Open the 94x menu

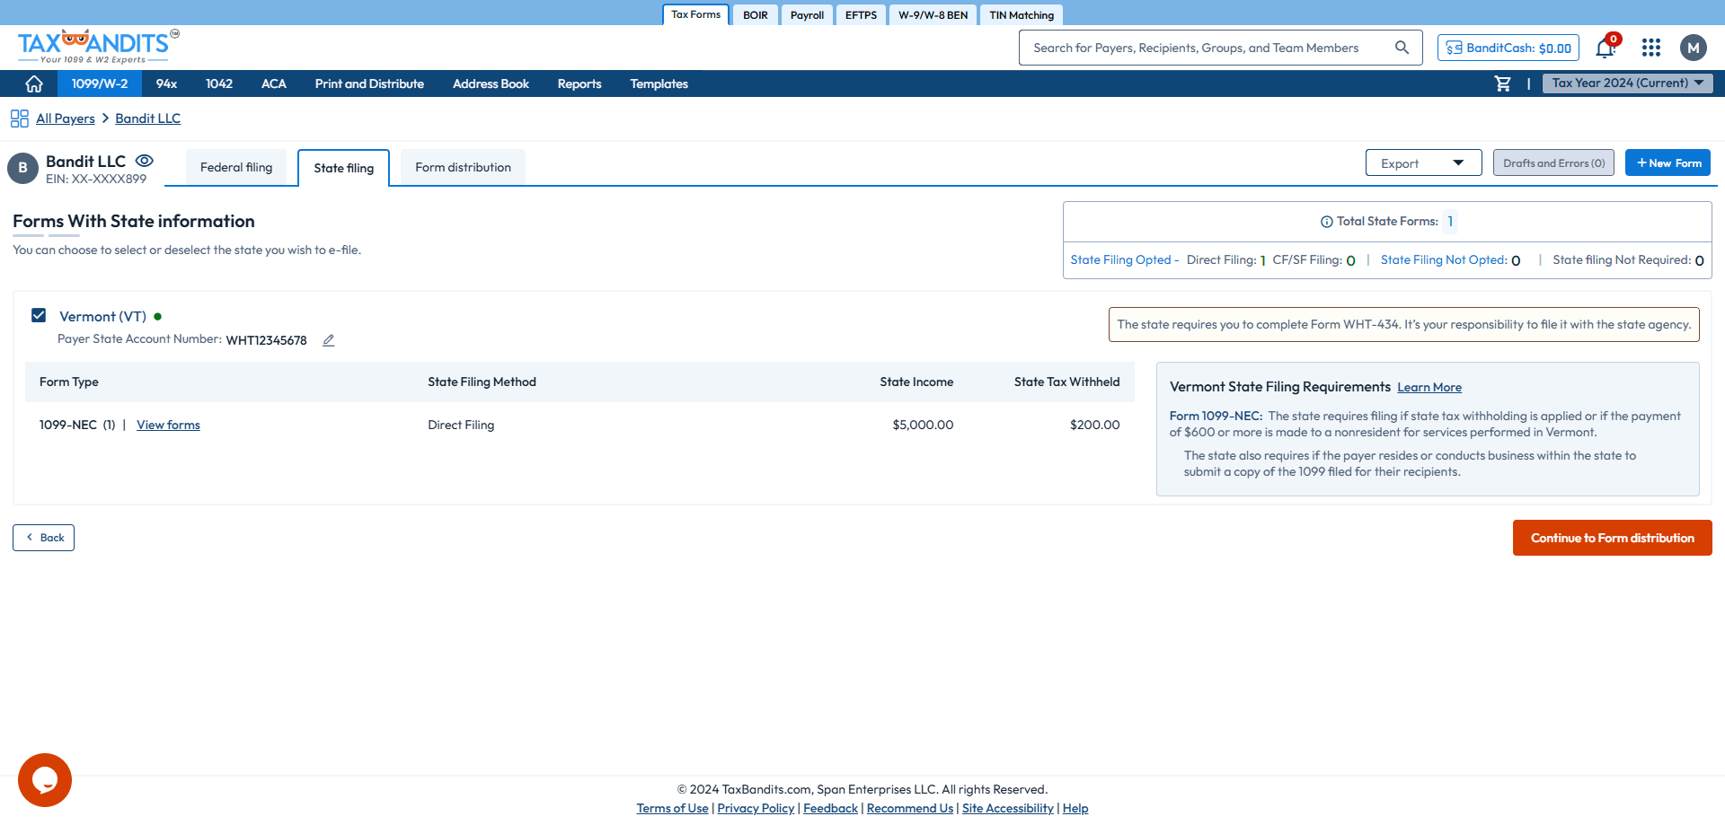(166, 83)
